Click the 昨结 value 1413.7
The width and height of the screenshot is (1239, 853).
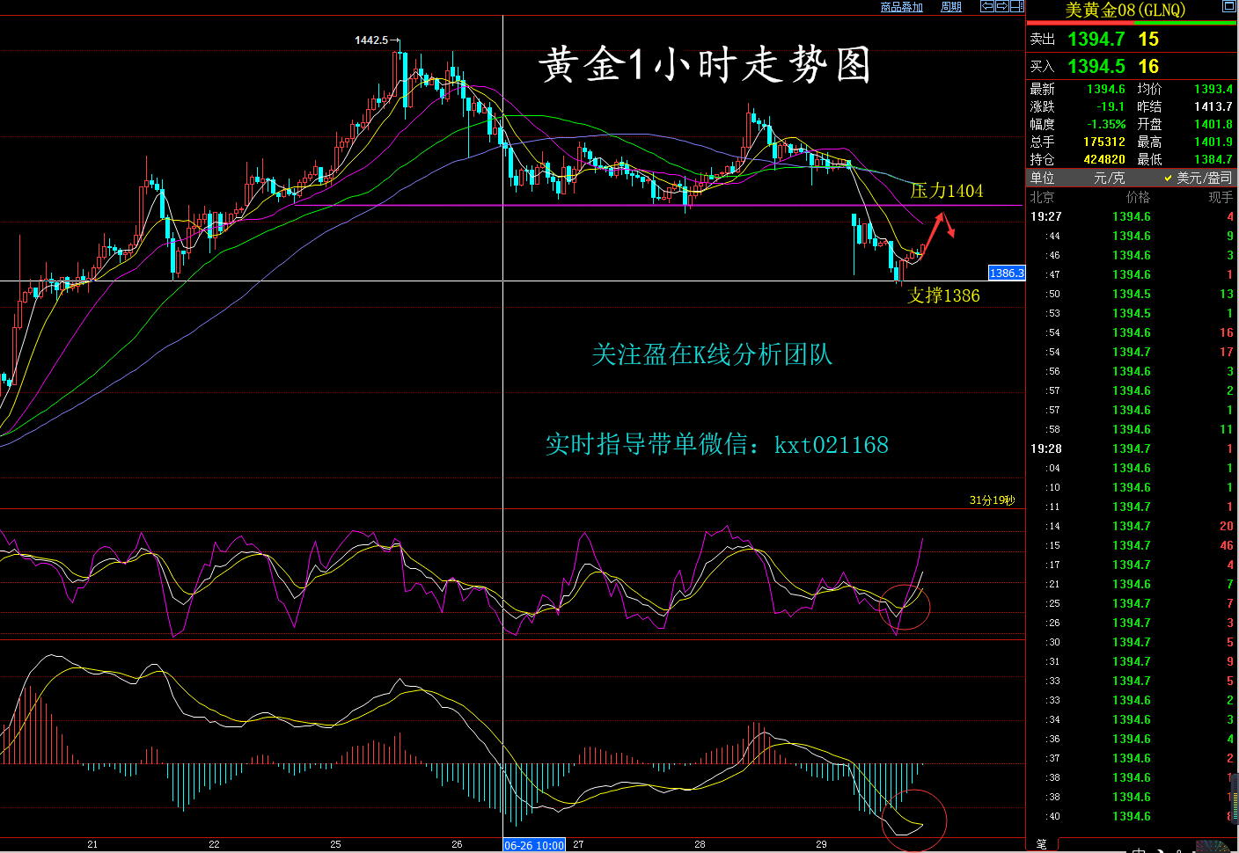click(x=1213, y=106)
